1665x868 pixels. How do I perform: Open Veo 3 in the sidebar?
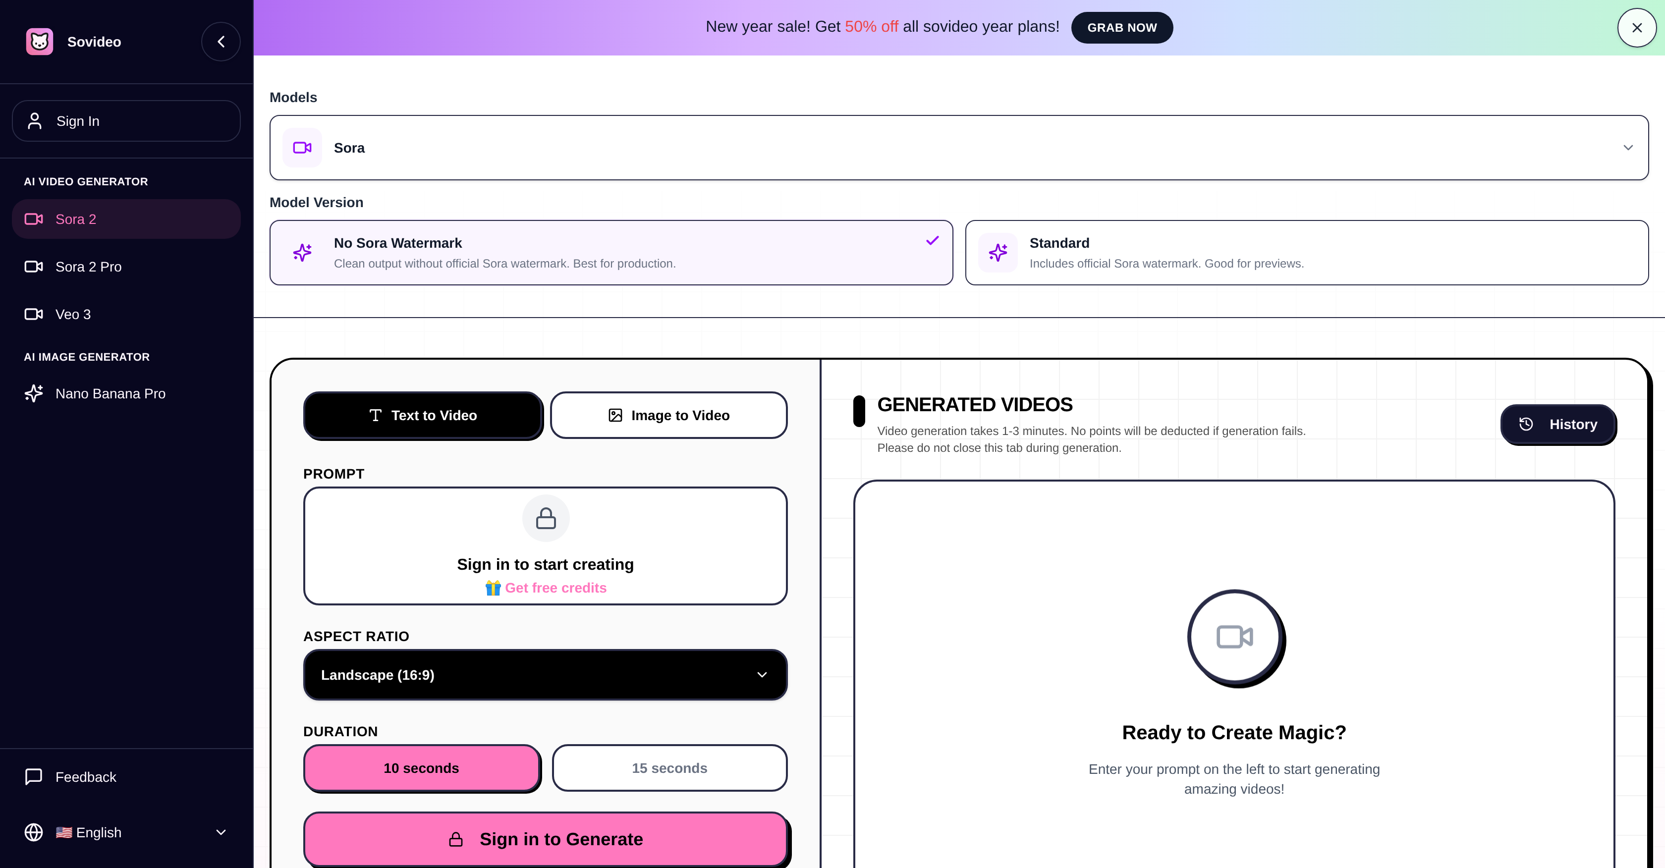click(126, 314)
